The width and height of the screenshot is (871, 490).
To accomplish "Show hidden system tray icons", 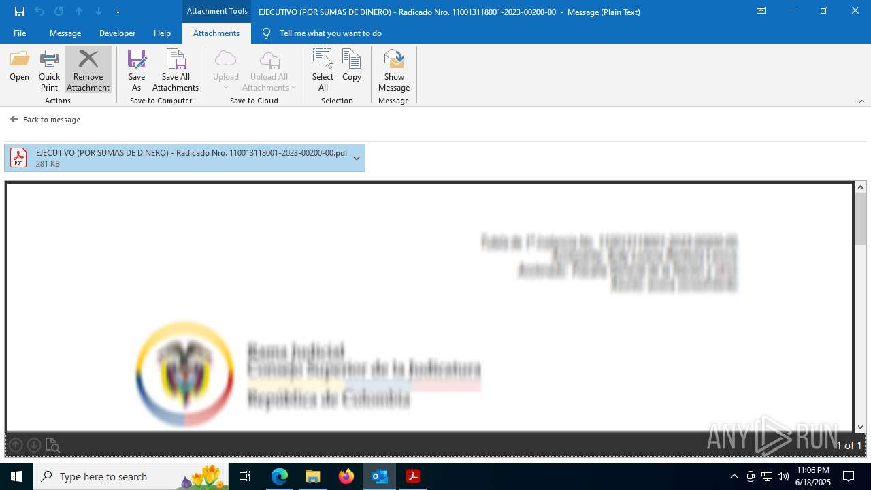I will click(734, 476).
